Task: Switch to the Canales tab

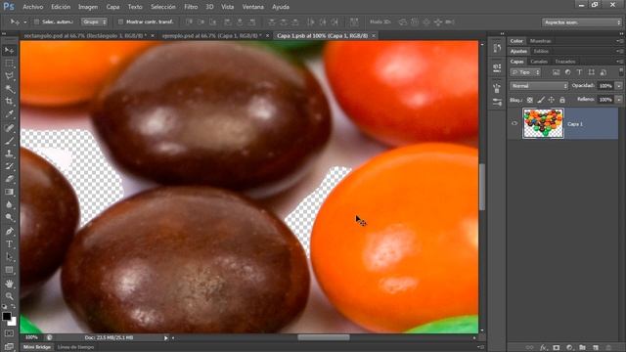Action: [539, 62]
